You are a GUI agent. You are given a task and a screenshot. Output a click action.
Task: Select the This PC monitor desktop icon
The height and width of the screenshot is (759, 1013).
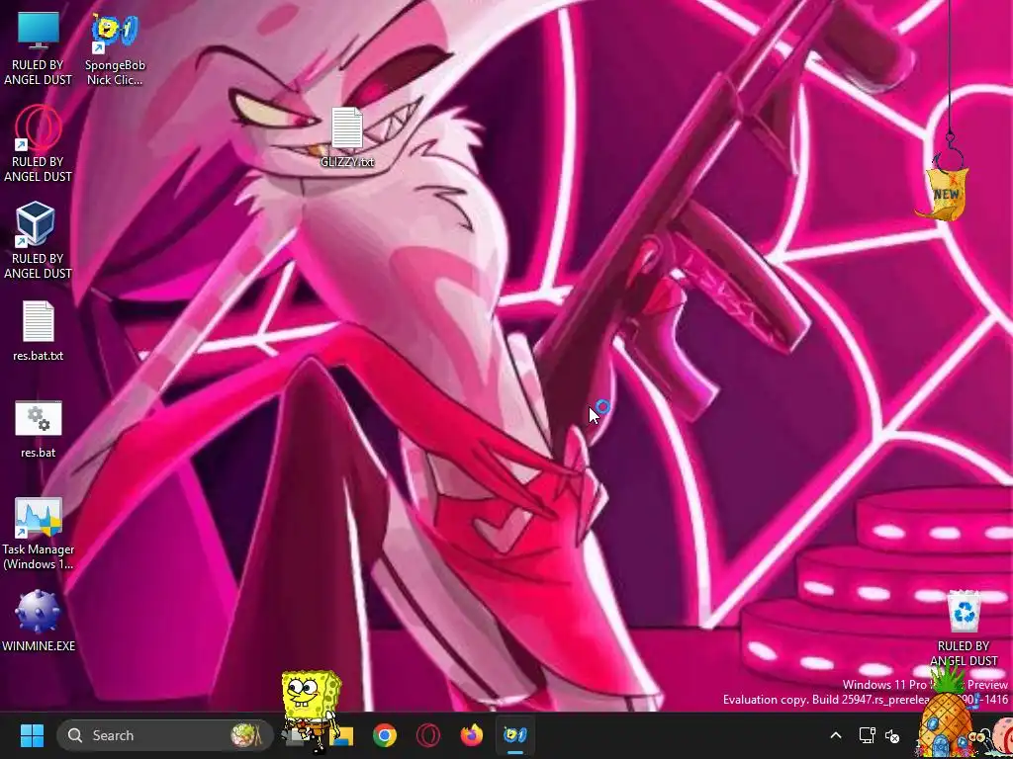coord(39,32)
